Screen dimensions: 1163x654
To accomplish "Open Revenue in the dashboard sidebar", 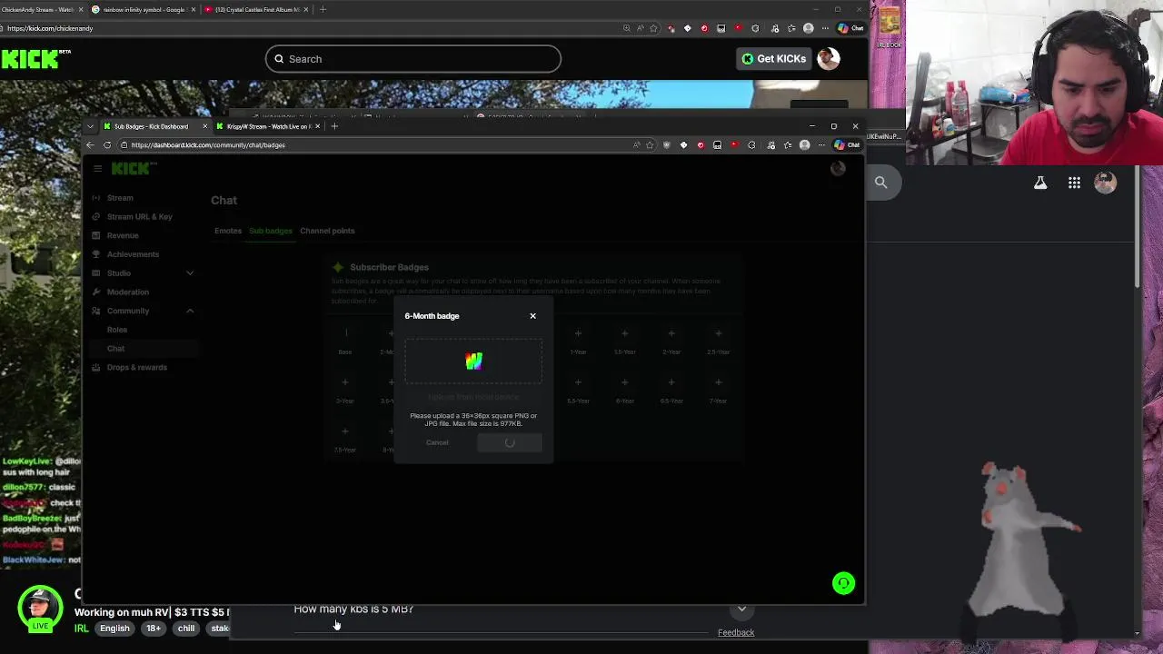I will 122,236.
